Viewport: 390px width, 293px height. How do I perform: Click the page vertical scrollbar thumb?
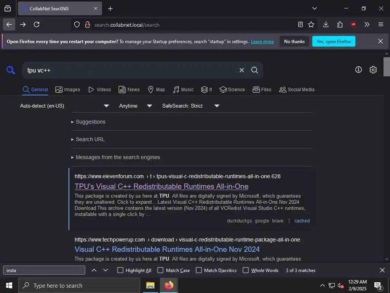(387, 67)
